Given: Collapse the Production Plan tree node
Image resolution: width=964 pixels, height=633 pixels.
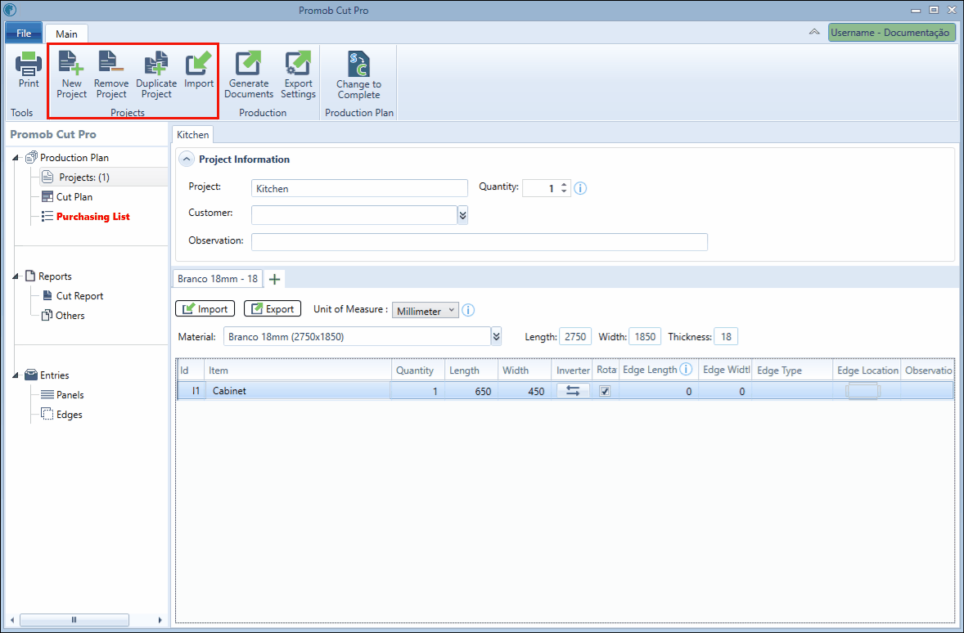Looking at the screenshot, I should 16,158.
